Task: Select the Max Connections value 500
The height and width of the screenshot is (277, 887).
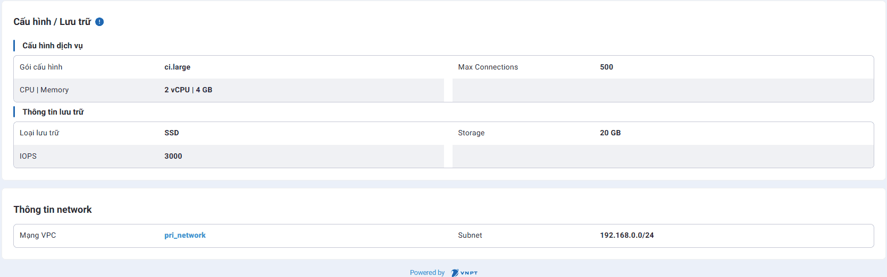Action: pyautogui.click(x=606, y=67)
